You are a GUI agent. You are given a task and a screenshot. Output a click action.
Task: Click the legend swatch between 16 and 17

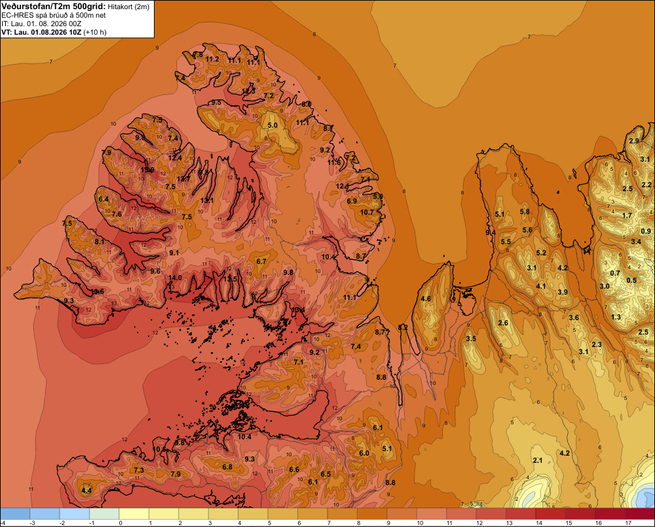pyautogui.click(x=610, y=513)
